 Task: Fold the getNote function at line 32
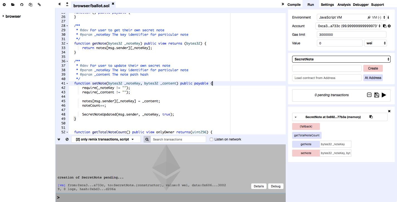(67, 44)
